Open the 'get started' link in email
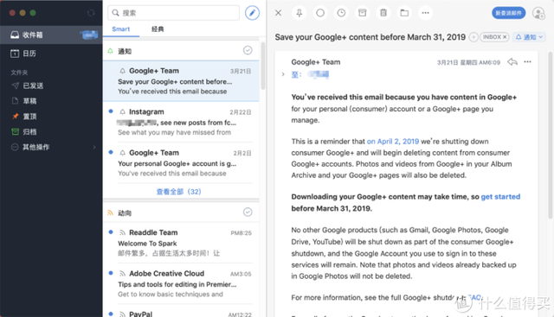The width and height of the screenshot is (554, 317). pyautogui.click(x=500, y=197)
